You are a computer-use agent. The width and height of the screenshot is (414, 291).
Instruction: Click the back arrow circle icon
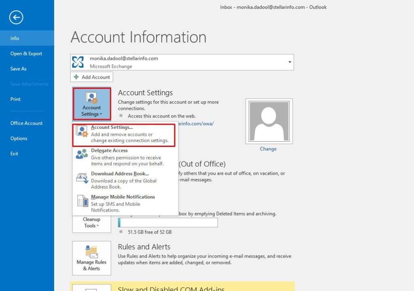click(x=16, y=17)
